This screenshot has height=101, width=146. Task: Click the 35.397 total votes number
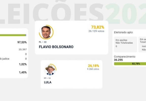click(x=23, y=49)
